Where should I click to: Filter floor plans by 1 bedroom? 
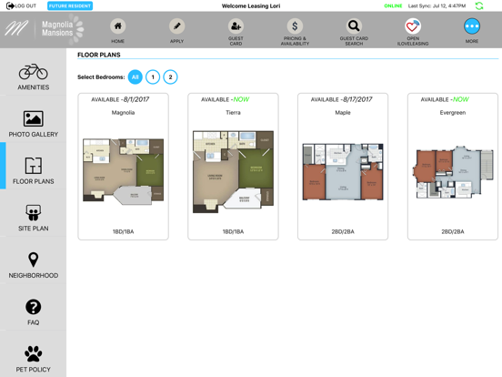tap(153, 76)
